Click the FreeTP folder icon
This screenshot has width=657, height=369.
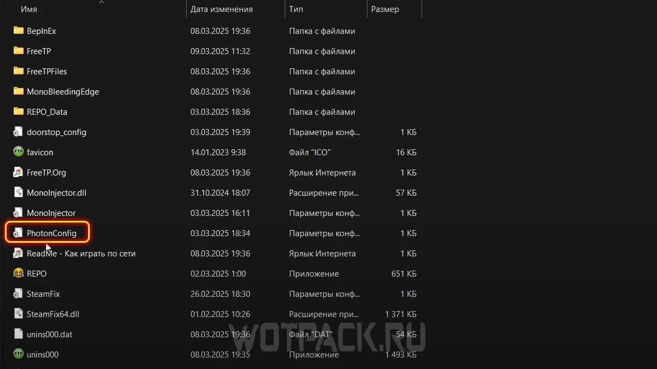[x=18, y=51]
